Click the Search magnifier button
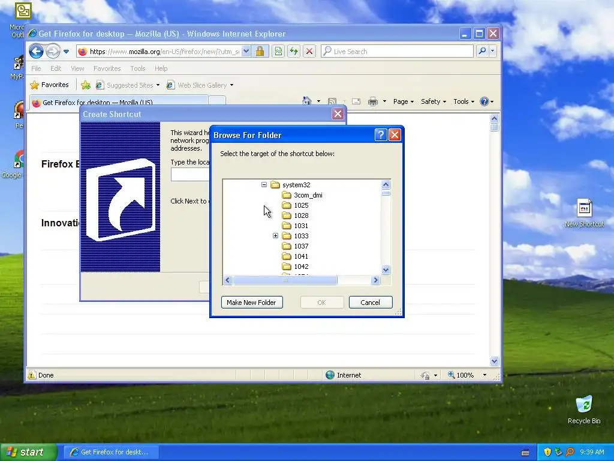 click(x=482, y=52)
